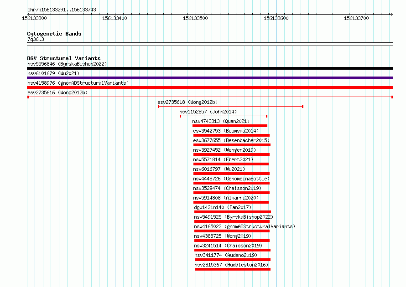Click the Cytogenetic Bands track title

pyautogui.click(x=54, y=34)
